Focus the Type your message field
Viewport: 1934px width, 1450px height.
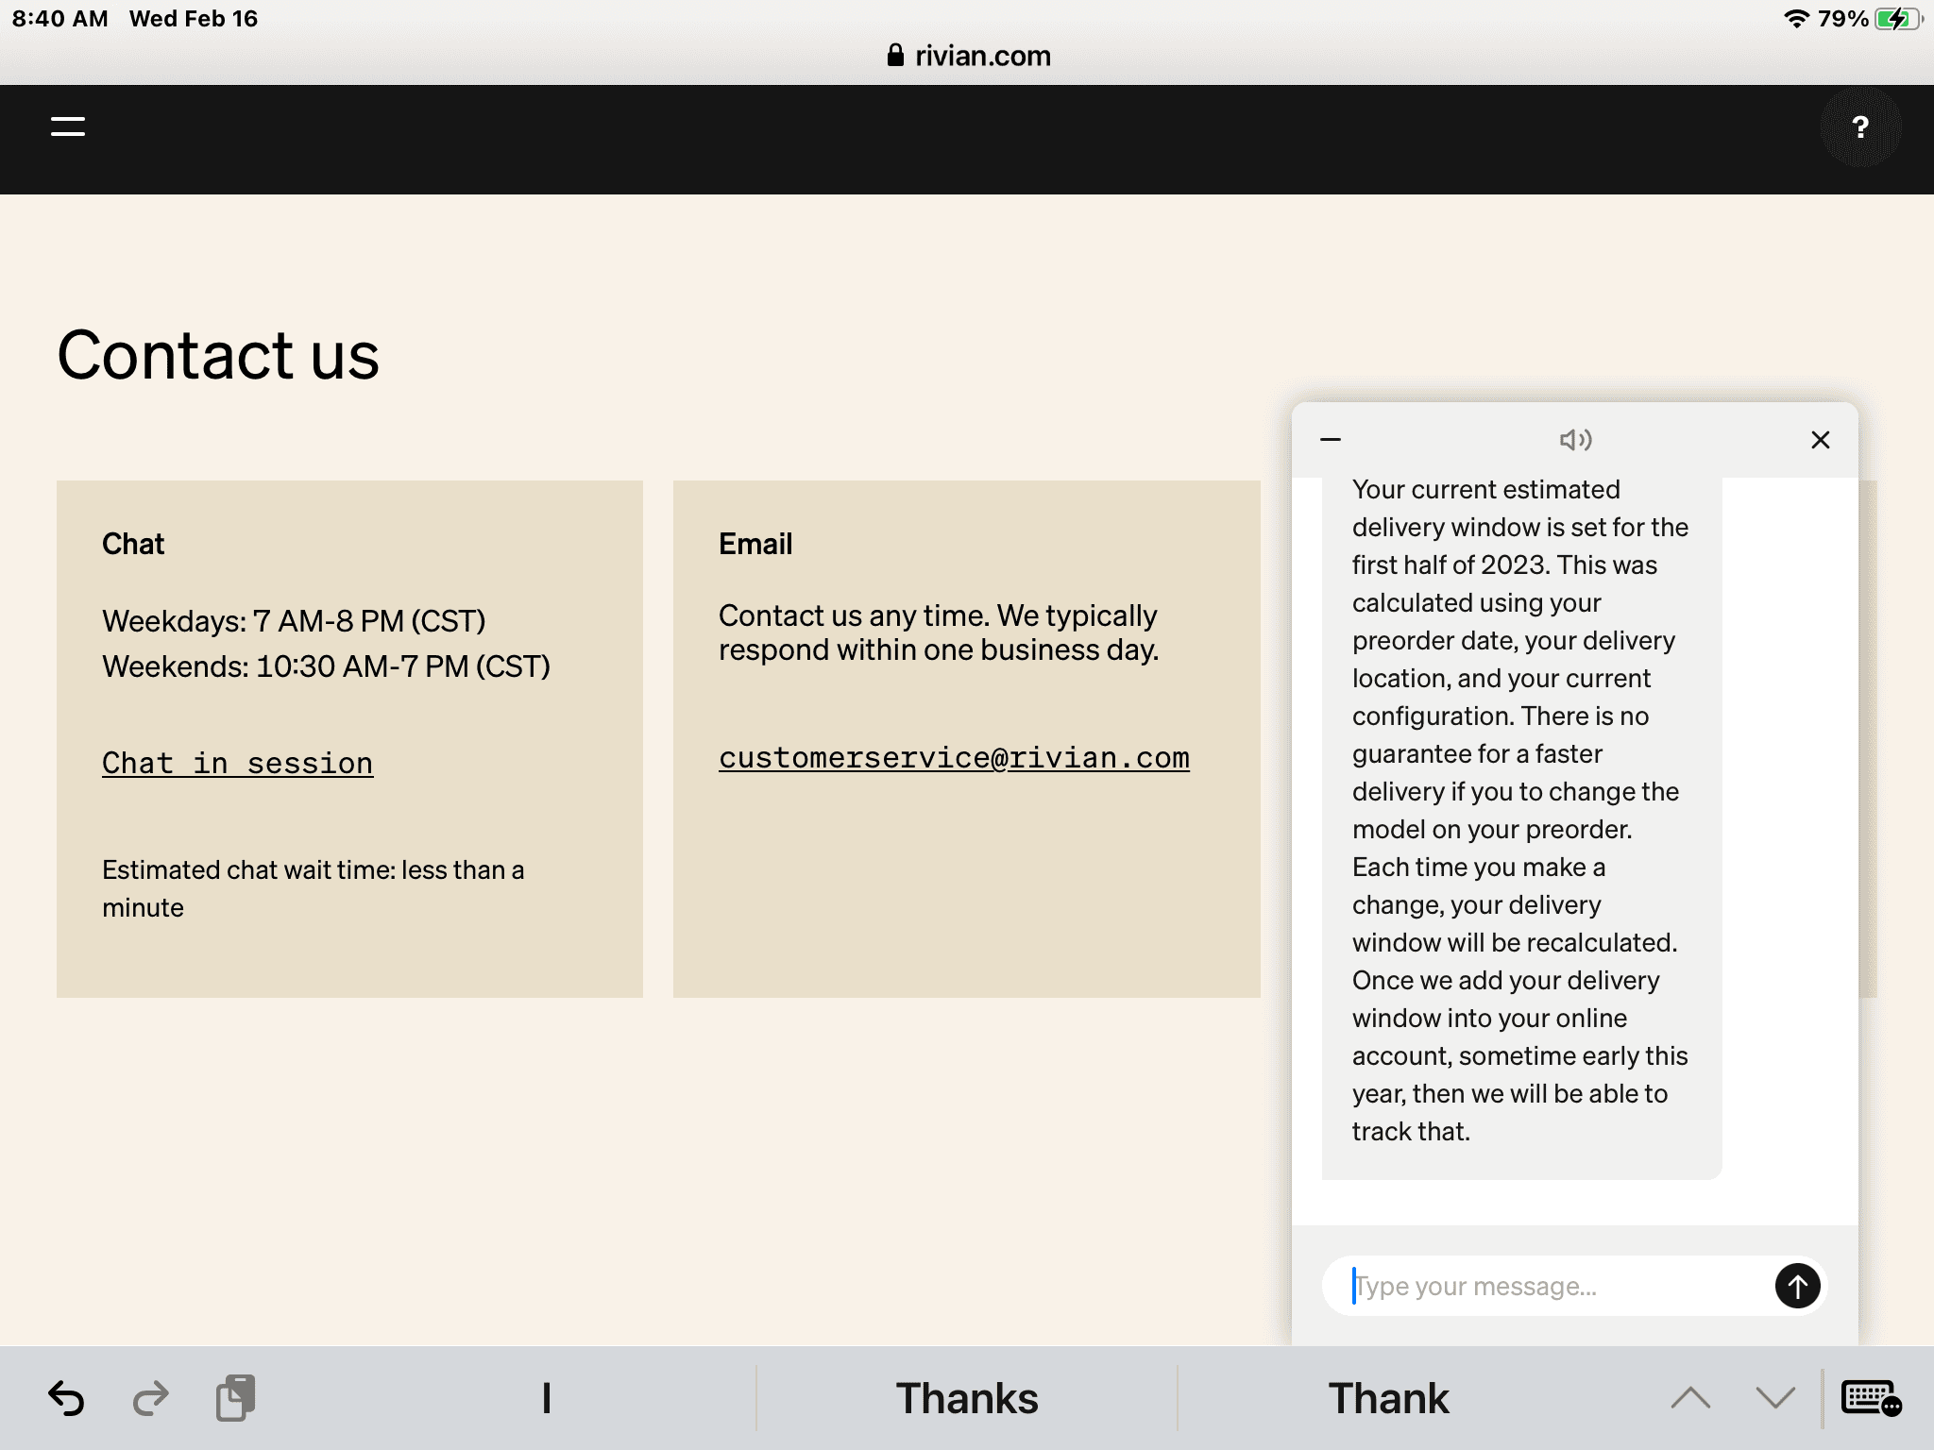[1549, 1286]
